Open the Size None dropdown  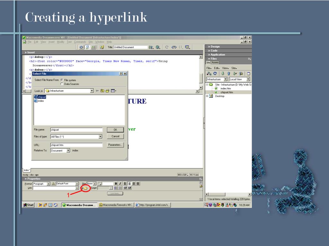pos(95,184)
